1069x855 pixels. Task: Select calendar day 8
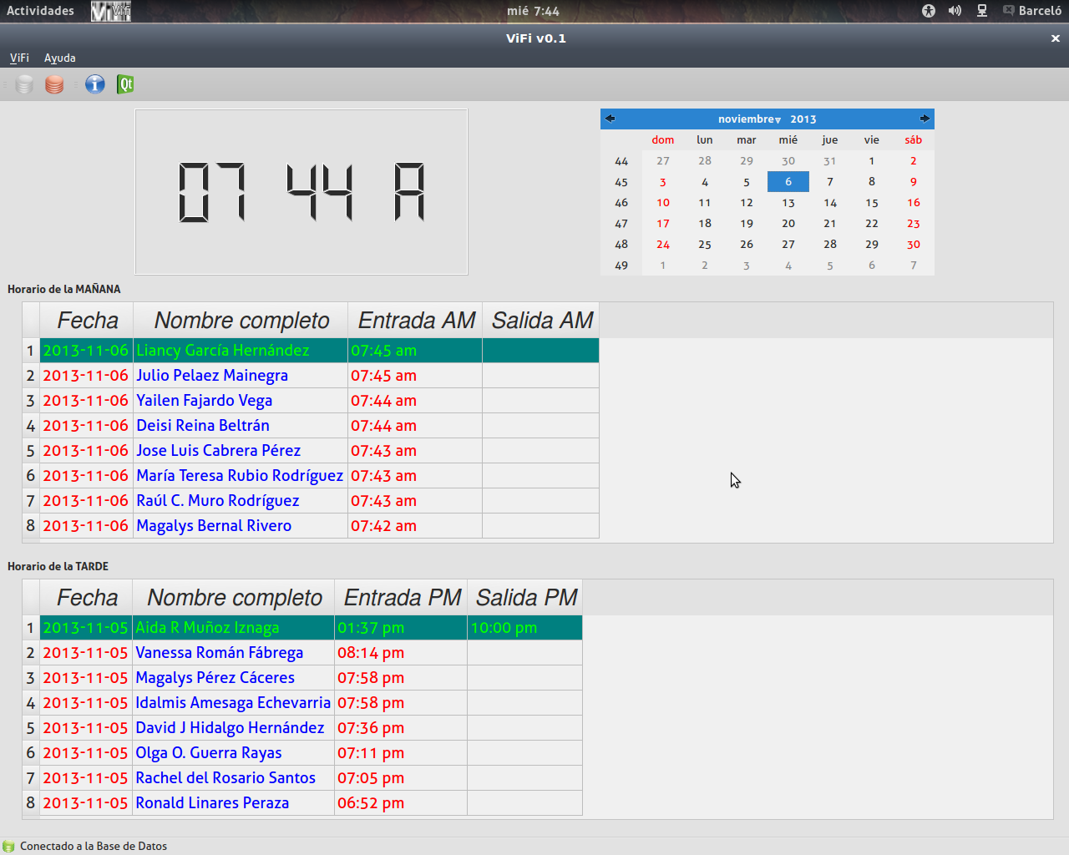[872, 182]
